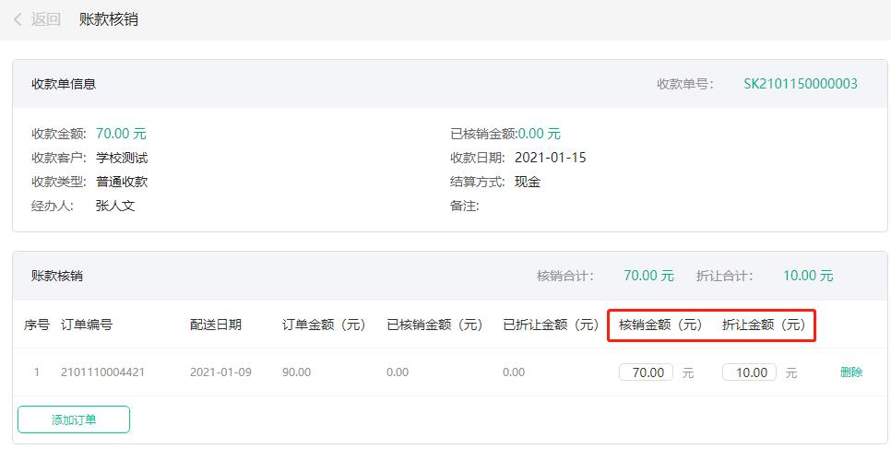891x449 pixels.
Task: Click the 添加订单 button
Action: pyautogui.click(x=74, y=419)
